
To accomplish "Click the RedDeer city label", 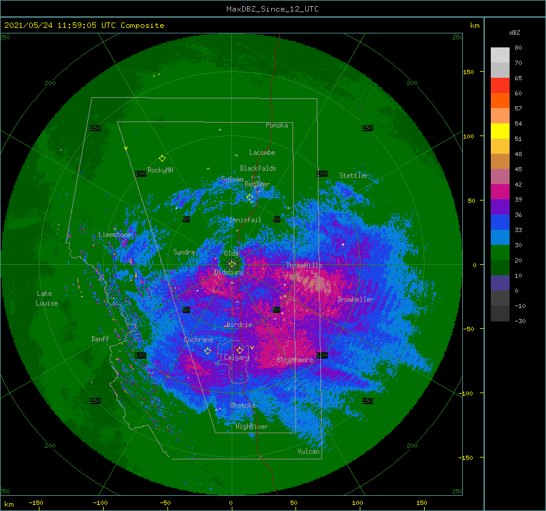I will coord(257,184).
